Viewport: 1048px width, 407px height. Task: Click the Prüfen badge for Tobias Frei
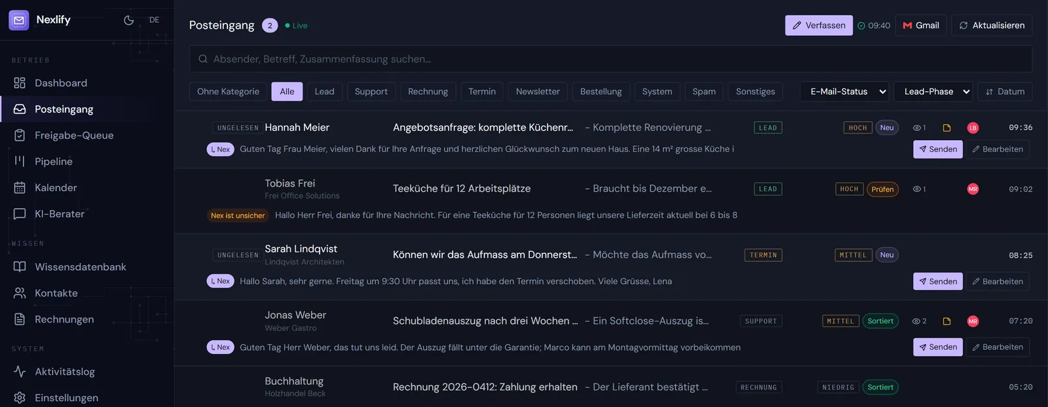pyautogui.click(x=882, y=189)
